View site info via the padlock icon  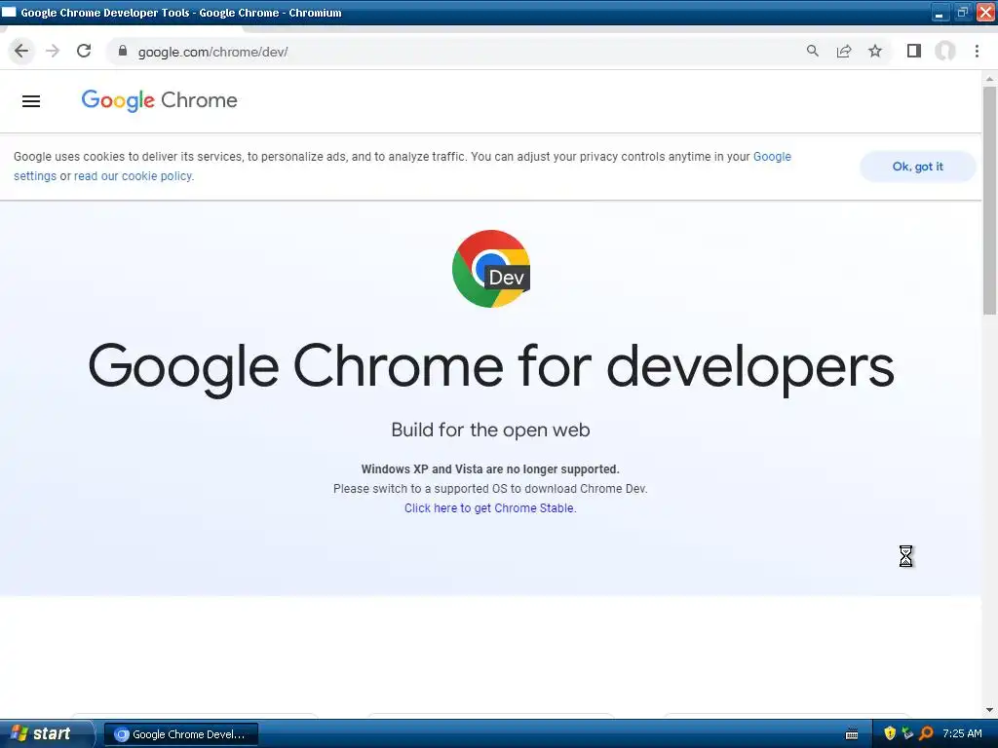tap(123, 51)
